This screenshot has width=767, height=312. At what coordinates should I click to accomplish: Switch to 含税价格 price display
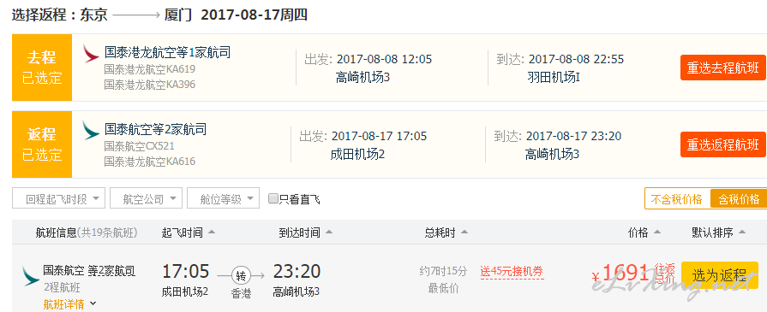click(739, 198)
